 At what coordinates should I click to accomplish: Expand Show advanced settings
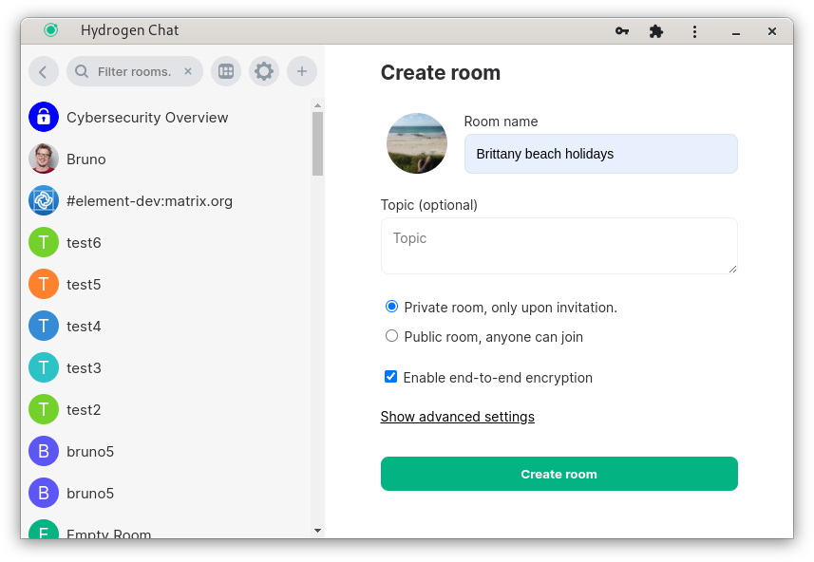click(457, 417)
